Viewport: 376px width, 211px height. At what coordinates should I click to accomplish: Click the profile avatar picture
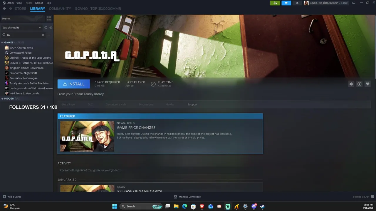tap(306, 3)
